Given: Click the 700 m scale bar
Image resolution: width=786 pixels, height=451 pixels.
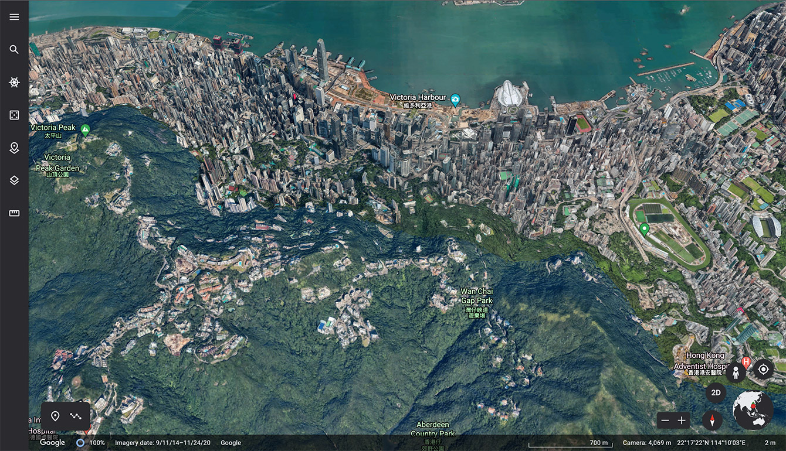Looking at the screenshot, I should pos(570,443).
